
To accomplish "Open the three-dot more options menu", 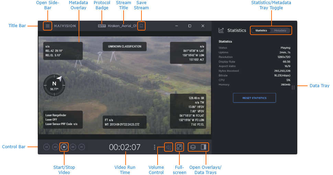I will [x=154, y=147].
